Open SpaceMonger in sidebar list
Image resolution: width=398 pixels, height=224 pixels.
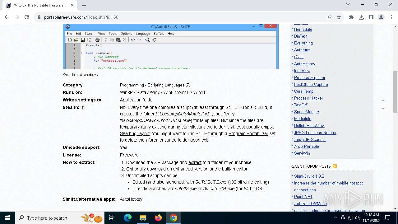307,112
